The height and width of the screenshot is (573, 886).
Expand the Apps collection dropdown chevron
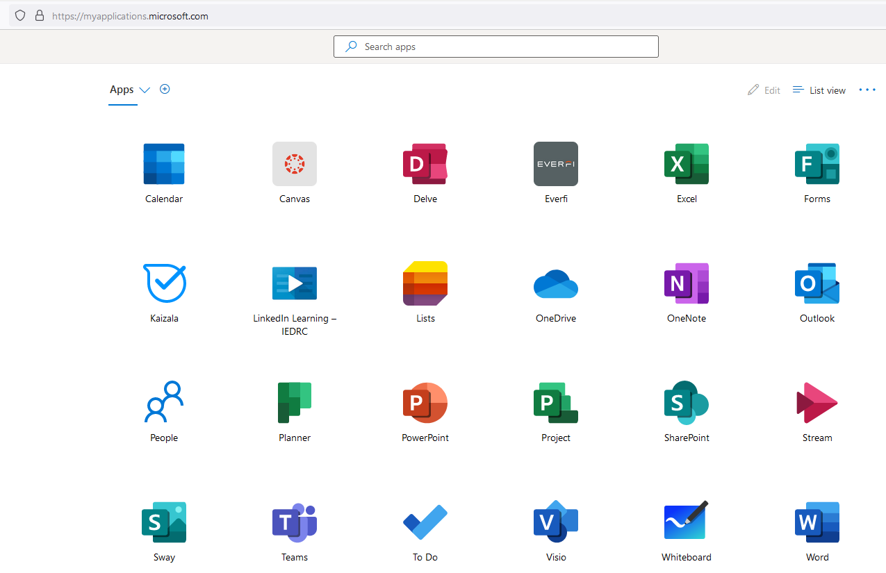pos(145,90)
